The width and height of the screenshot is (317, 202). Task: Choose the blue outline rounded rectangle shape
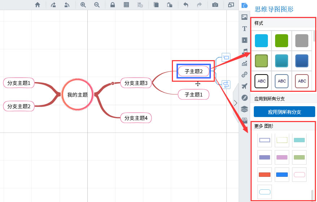point(265,192)
